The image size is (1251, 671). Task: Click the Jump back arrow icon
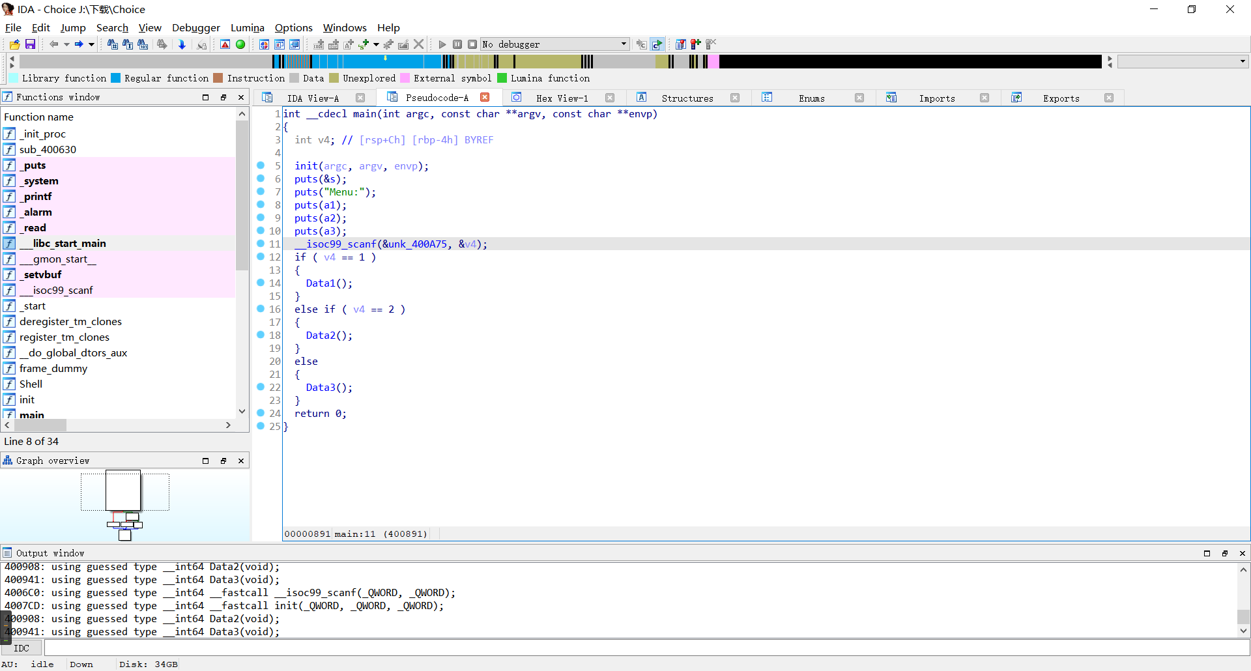click(53, 44)
